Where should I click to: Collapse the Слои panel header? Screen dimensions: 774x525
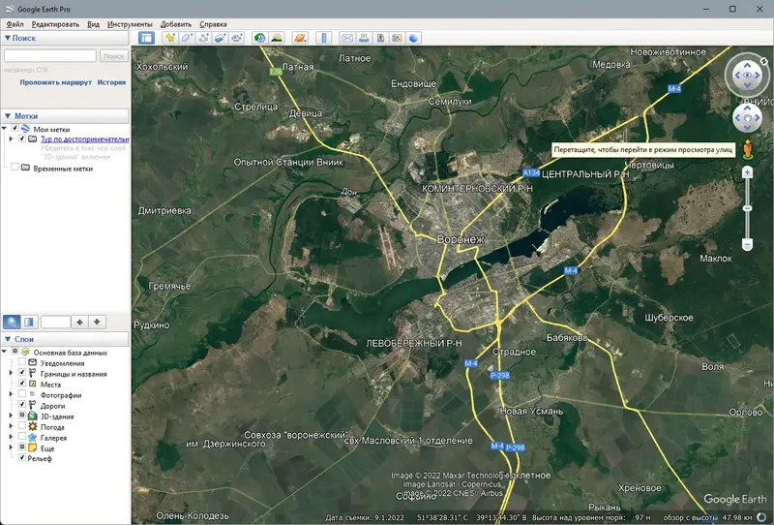point(65,339)
